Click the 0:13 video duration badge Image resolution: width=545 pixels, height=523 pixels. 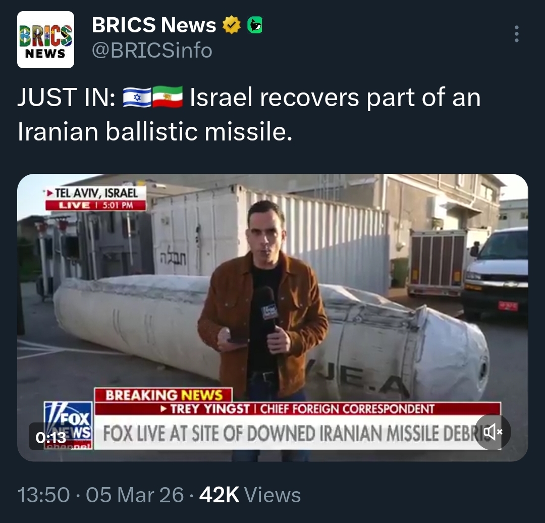pos(51,437)
